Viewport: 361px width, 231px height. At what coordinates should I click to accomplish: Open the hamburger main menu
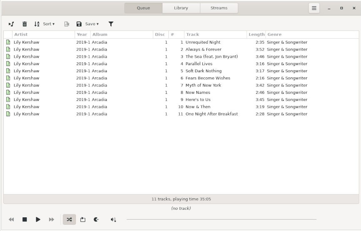coord(314,8)
